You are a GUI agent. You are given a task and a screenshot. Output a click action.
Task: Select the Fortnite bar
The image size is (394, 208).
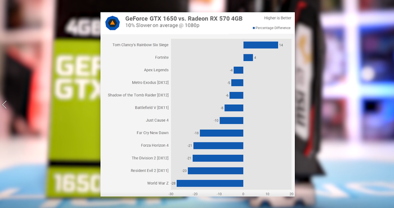[x=248, y=58]
